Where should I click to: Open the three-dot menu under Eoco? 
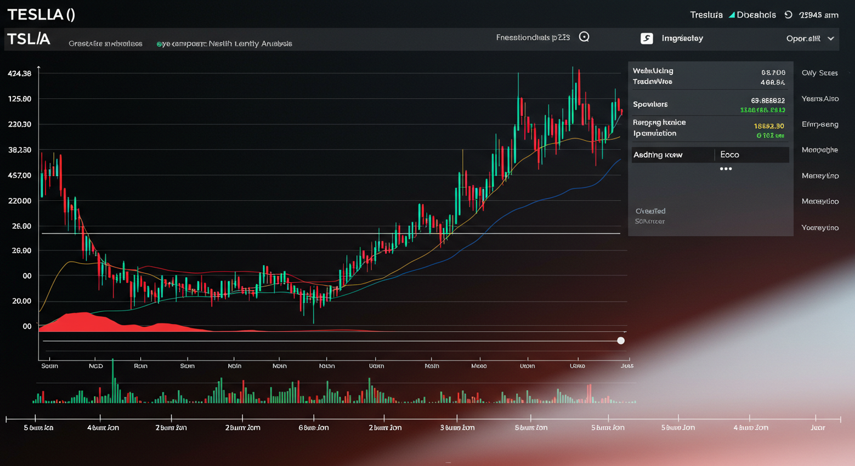pyautogui.click(x=726, y=169)
